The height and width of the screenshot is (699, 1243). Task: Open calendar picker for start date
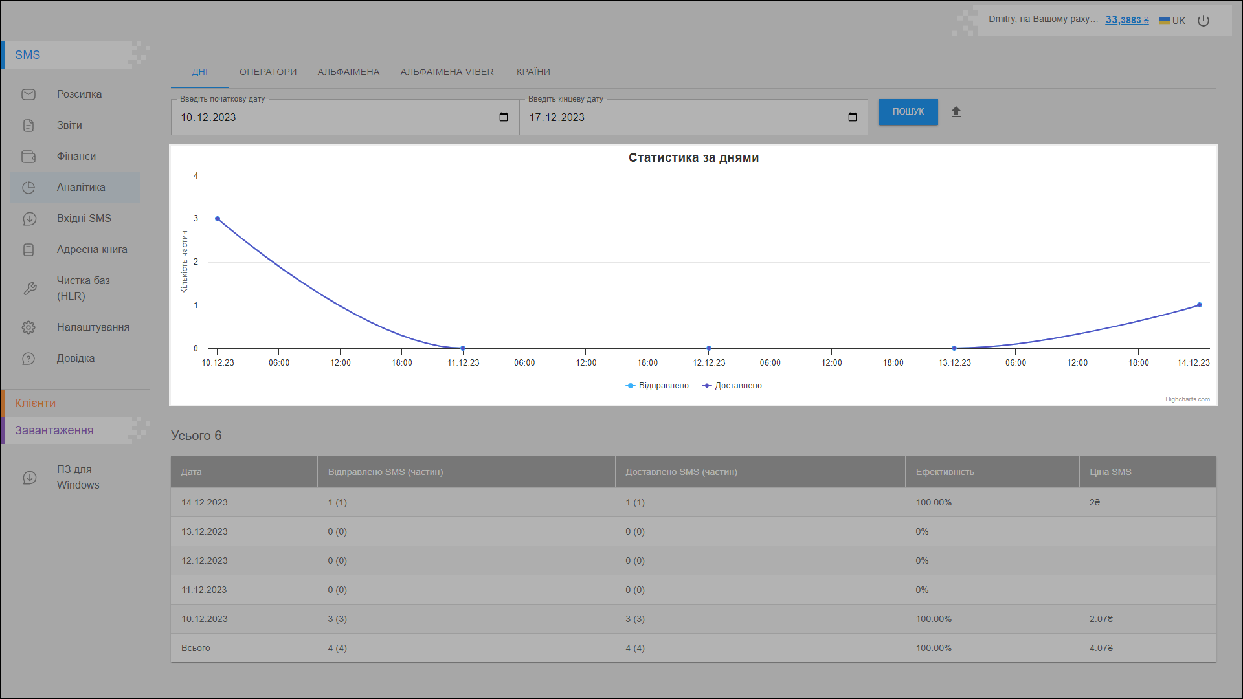click(x=504, y=117)
